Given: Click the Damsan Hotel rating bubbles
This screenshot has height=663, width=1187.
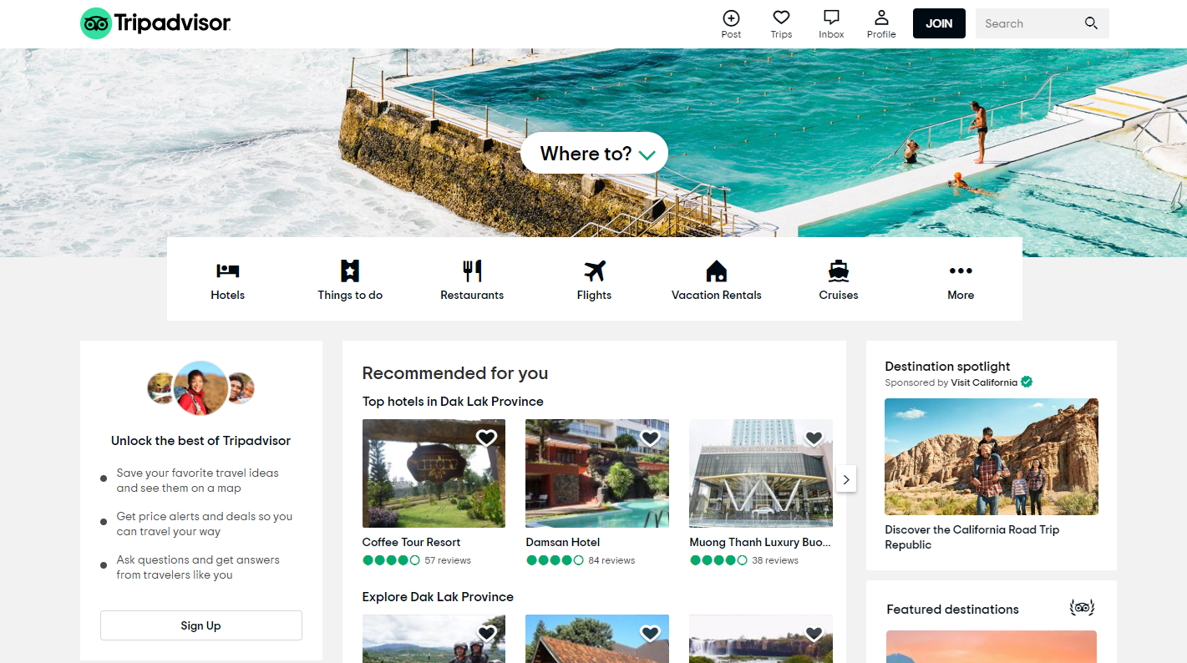Looking at the screenshot, I should pyautogui.click(x=555, y=560).
